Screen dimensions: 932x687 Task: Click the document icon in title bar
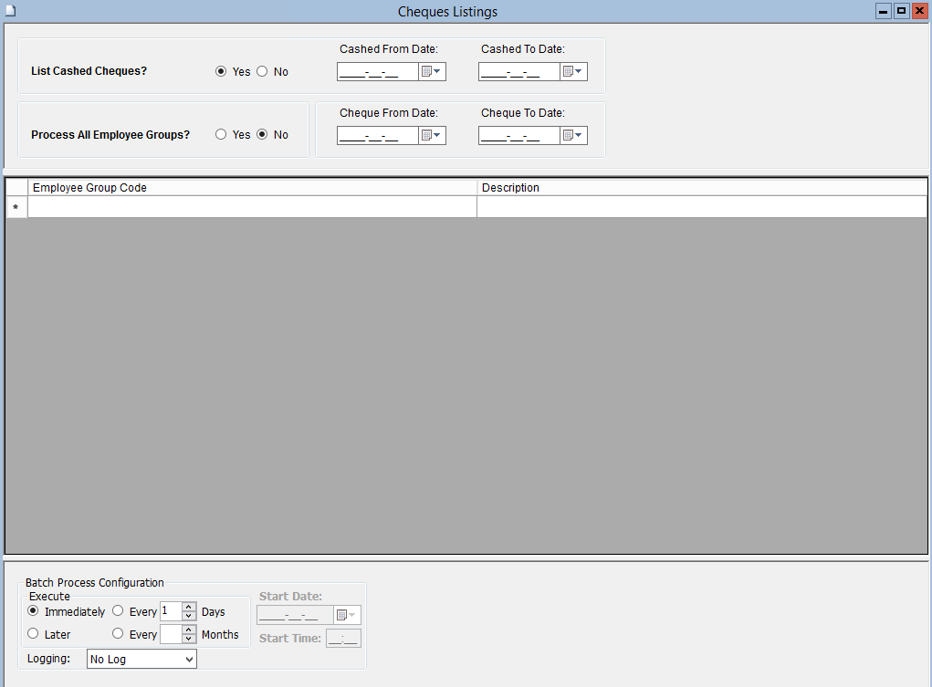coord(11,11)
